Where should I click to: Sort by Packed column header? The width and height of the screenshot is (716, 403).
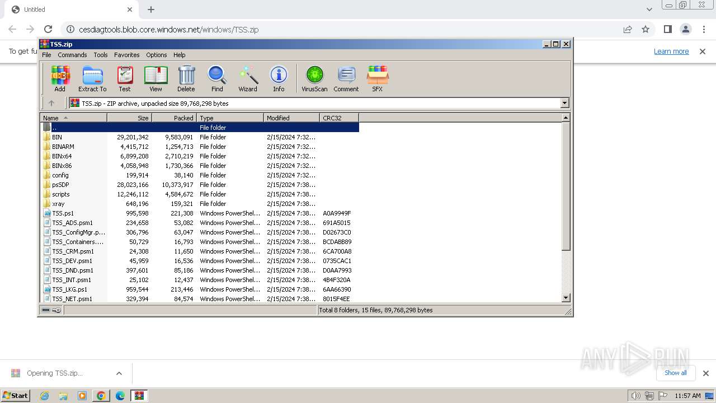pyautogui.click(x=175, y=118)
